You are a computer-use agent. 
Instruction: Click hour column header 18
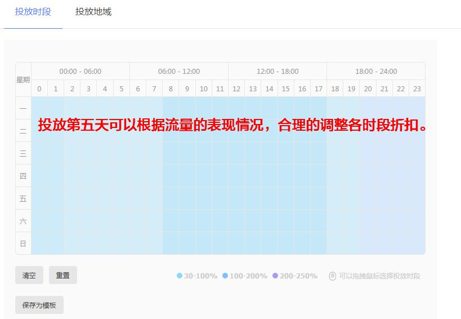coord(335,88)
